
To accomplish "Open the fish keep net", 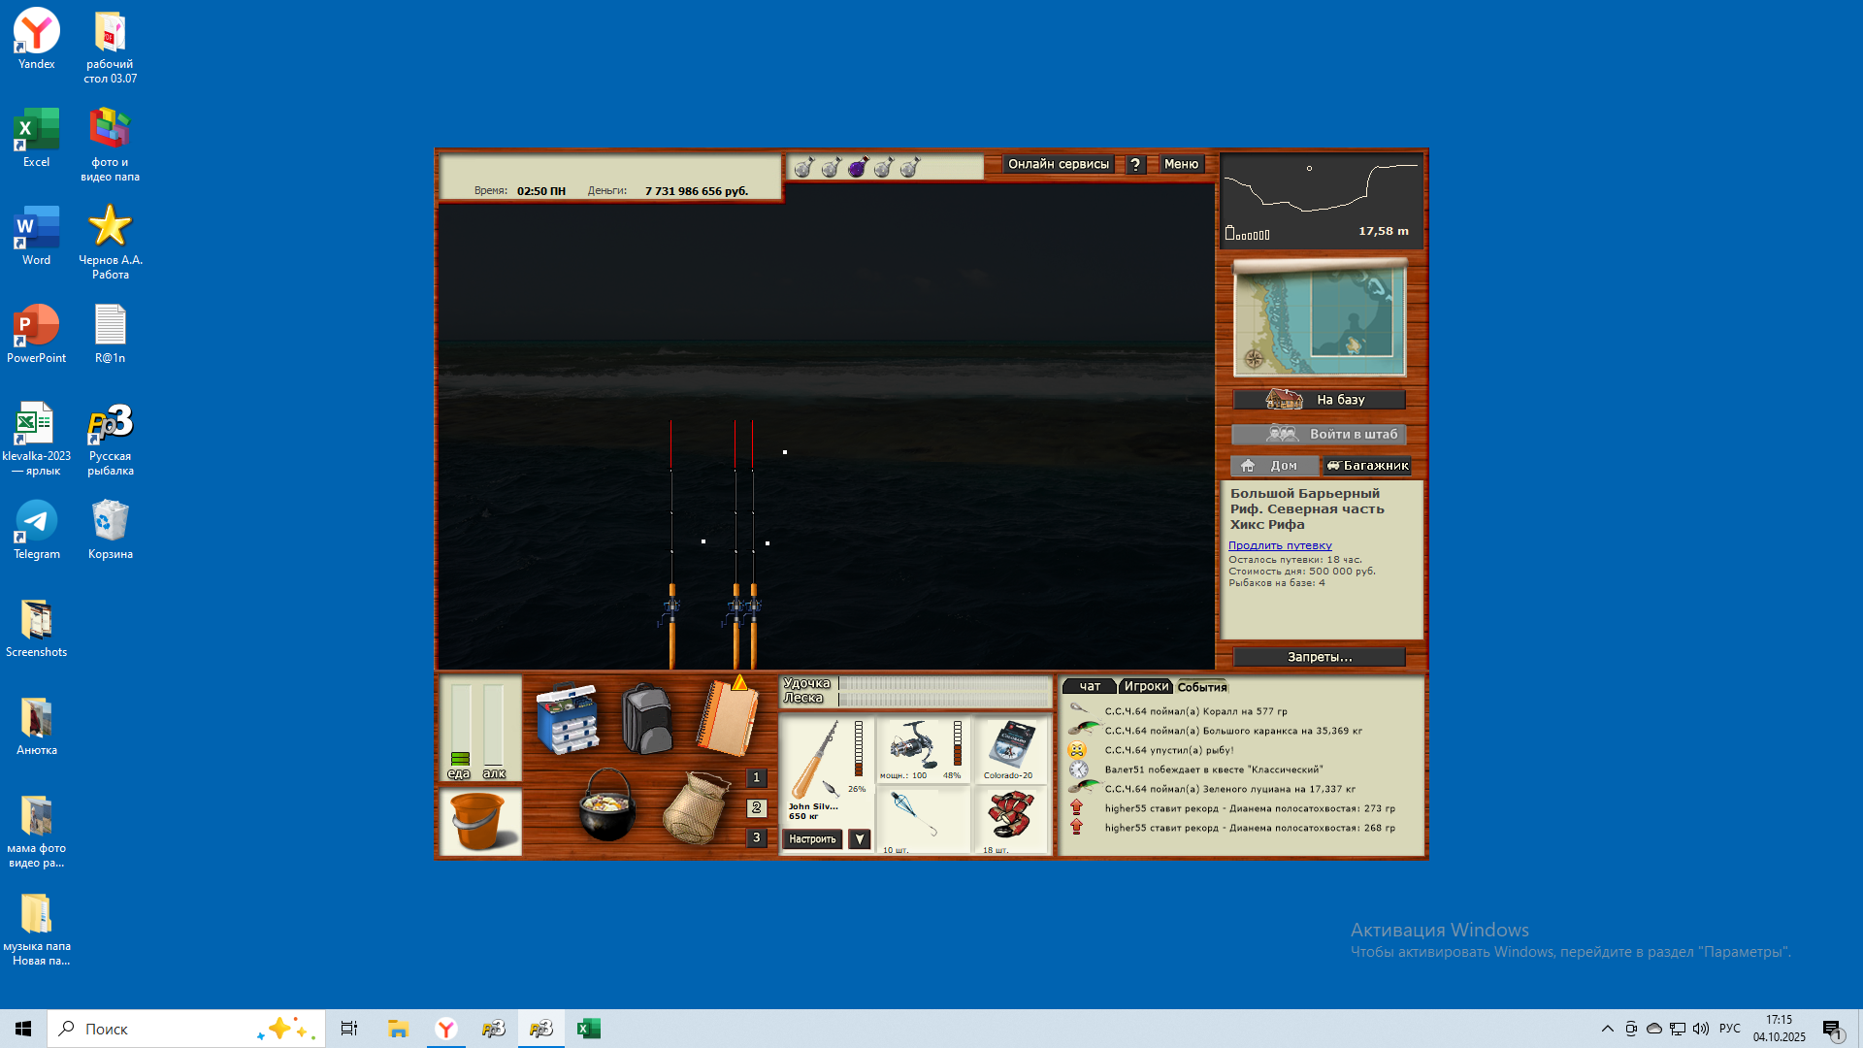I will (x=696, y=807).
